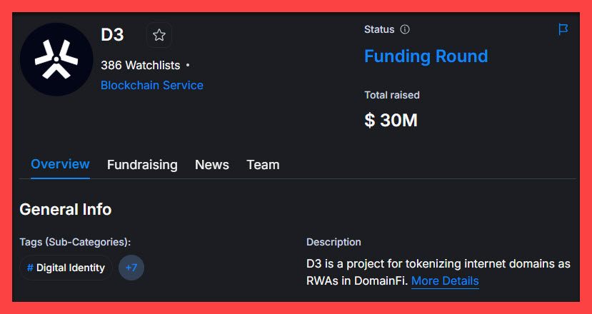Click the General Info heading
The image size is (592, 314).
[x=66, y=210]
